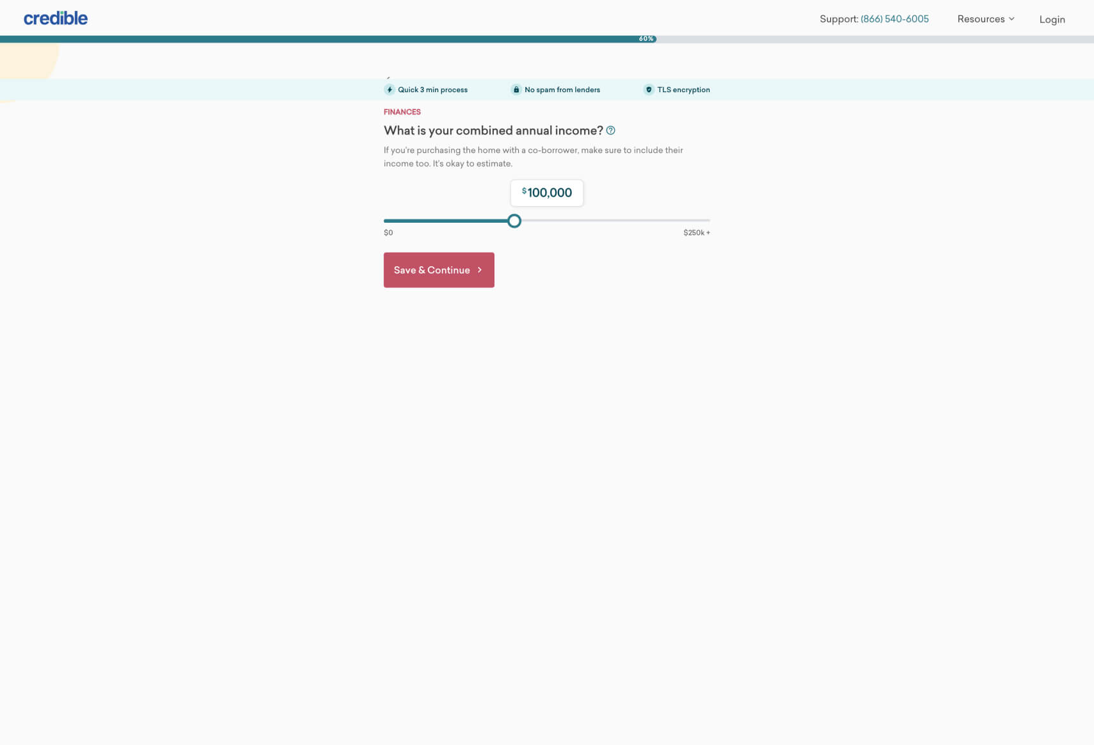Click the 'Support:' label
This screenshot has height=745, width=1094.
838,19
